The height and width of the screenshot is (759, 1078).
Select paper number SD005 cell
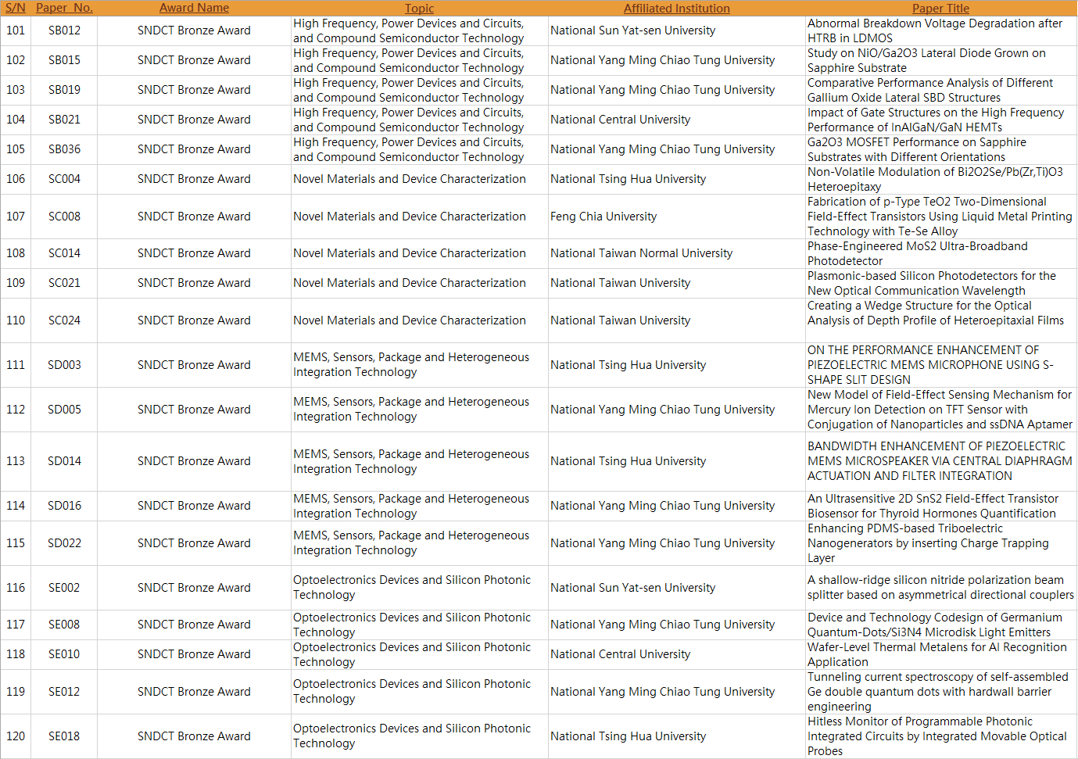click(x=64, y=410)
